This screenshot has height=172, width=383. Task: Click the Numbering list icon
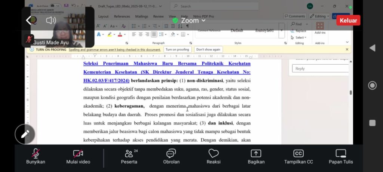coord(144,26)
